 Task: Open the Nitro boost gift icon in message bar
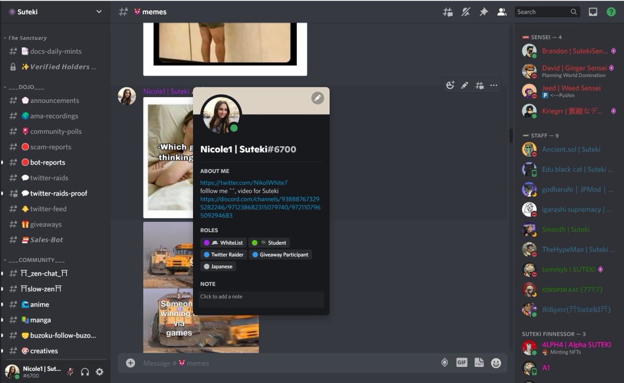pos(445,363)
